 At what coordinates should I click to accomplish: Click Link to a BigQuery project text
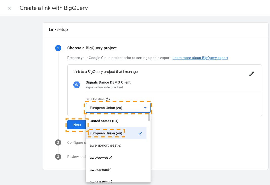click(106, 72)
